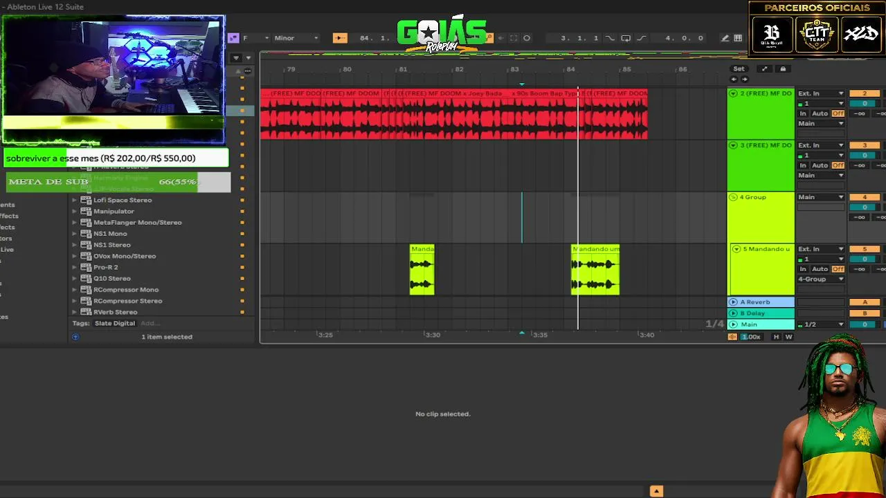The image size is (886, 498).
Task: Click the punch-in switch icon
Action: tap(610, 38)
